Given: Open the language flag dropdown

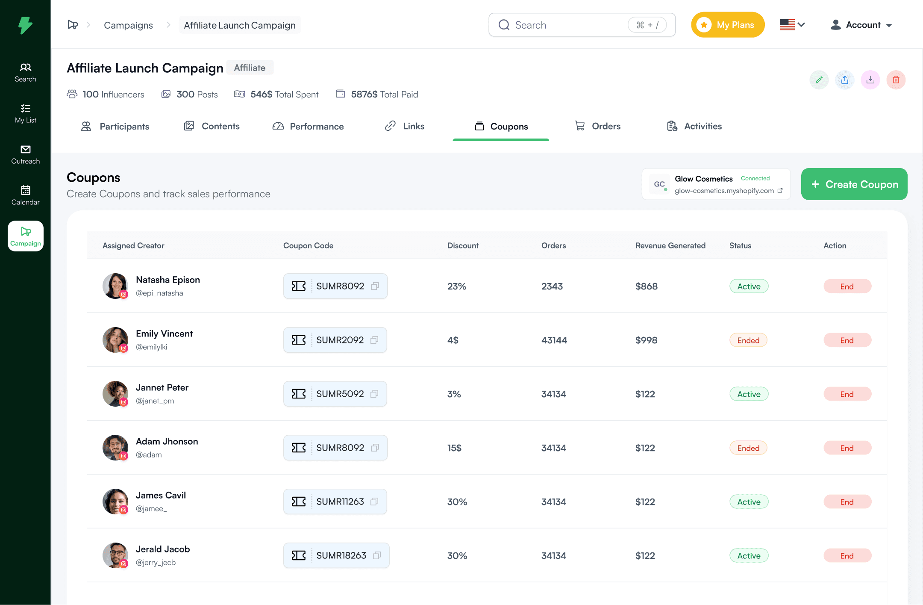Looking at the screenshot, I should (x=792, y=25).
